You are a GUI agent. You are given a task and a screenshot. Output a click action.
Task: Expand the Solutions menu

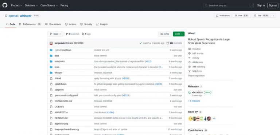point(31,5)
